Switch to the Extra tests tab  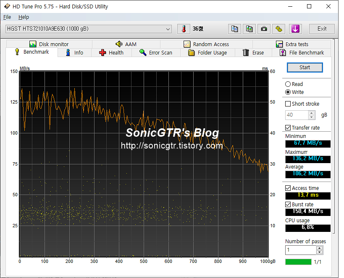[292, 44]
